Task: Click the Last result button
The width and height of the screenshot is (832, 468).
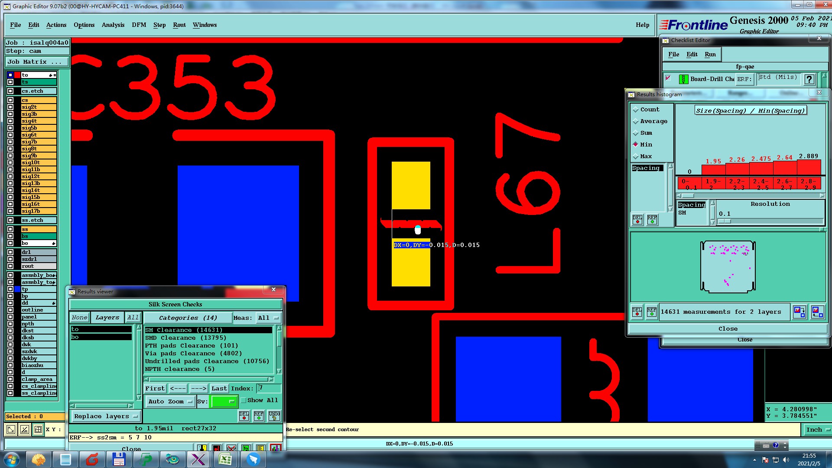Action: tap(219, 388)
